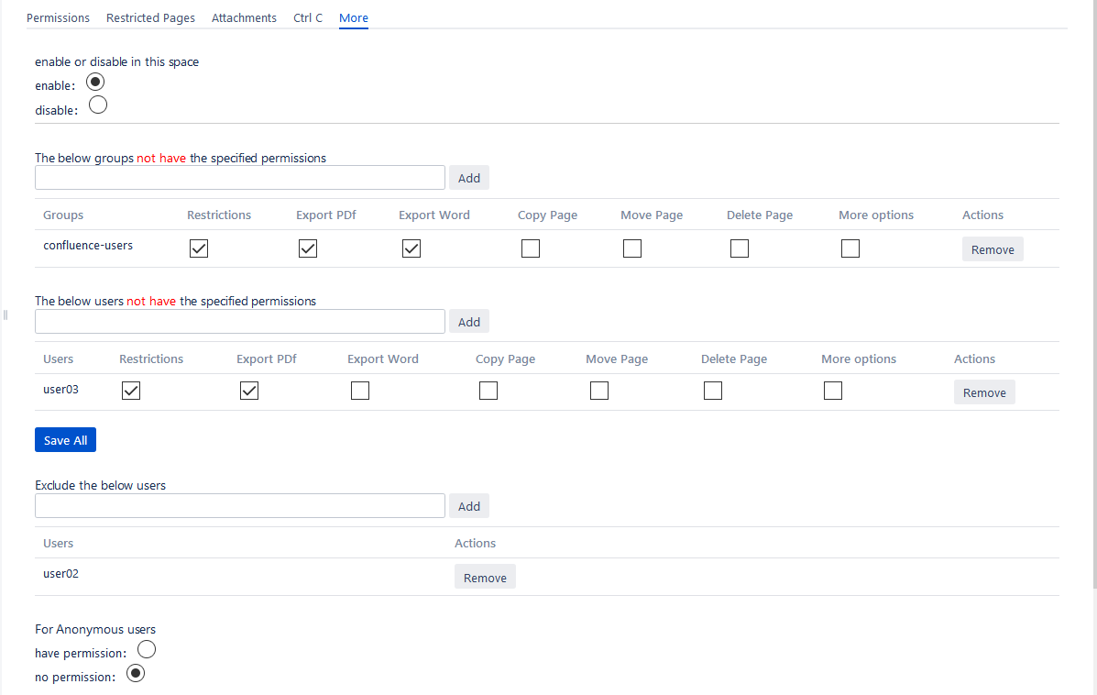Switch to Restricted Pages tab
The height and width of the screenshot is (695, 1097).
point(150,17)
